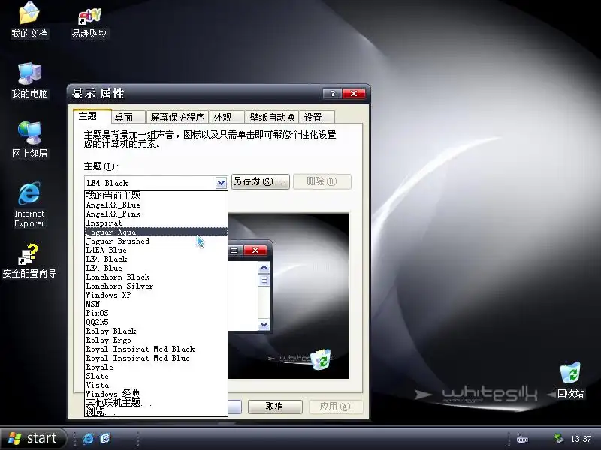Choose 我的当前主题 in the theme list
Image resolution: width=601 pixels, height=450 pixels.
pos(156,196)
